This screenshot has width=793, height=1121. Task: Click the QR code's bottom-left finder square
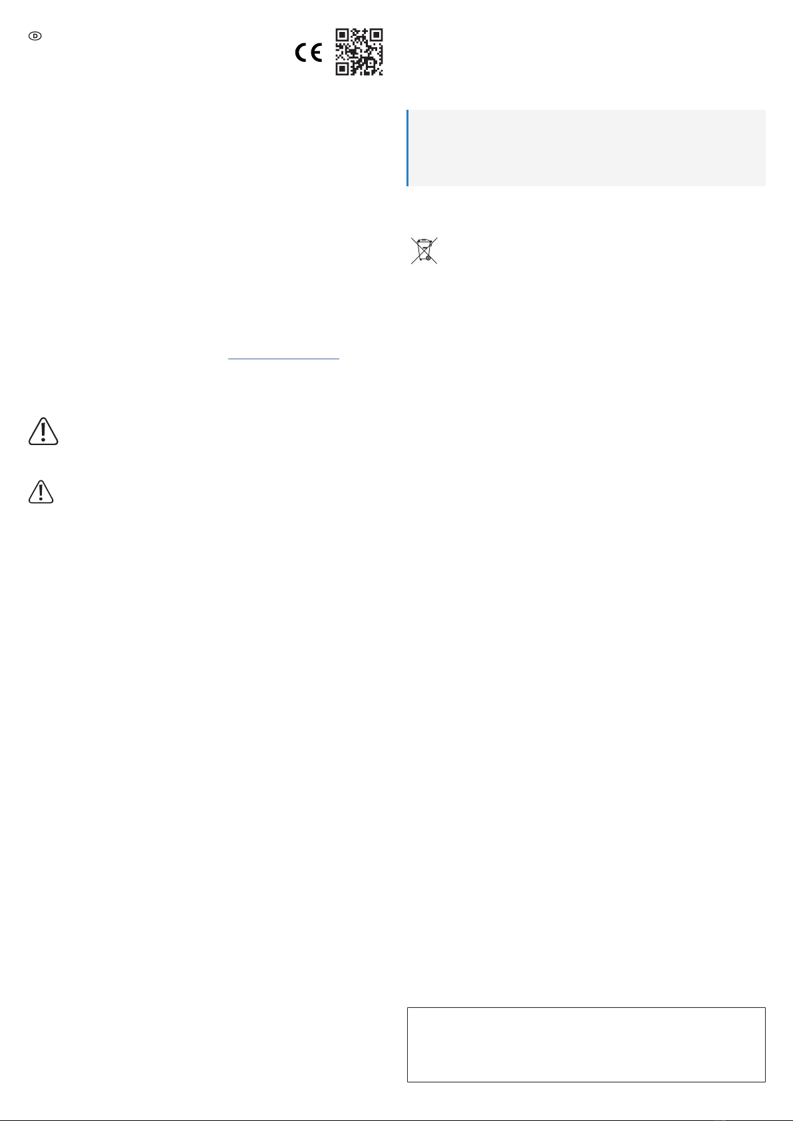pos(343,69)
